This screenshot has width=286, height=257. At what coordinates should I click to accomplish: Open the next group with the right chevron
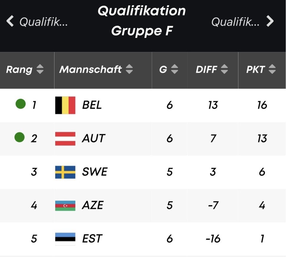click(271, 21)
